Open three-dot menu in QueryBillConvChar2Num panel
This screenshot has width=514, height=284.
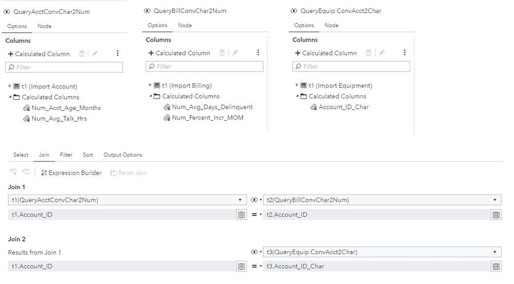258,53
